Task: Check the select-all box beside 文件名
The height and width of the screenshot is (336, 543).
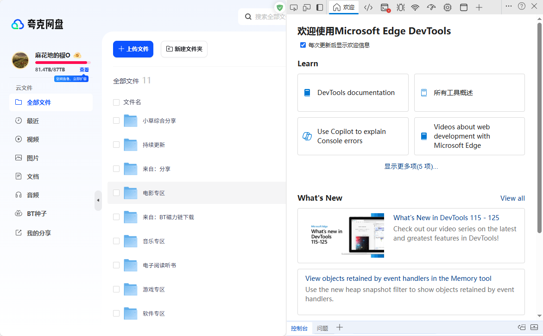Action: (x=116, y=102)
